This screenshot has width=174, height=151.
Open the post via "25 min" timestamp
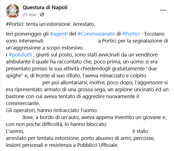click(29, 14)
